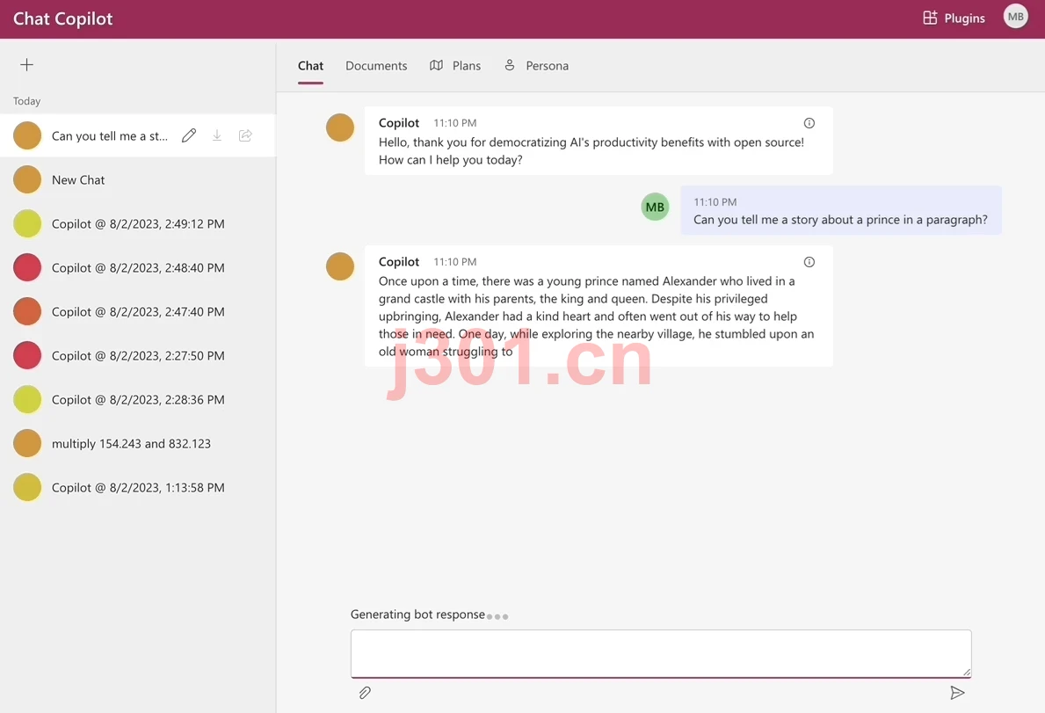Click the send message arrow icon

[x=957, y=693]
